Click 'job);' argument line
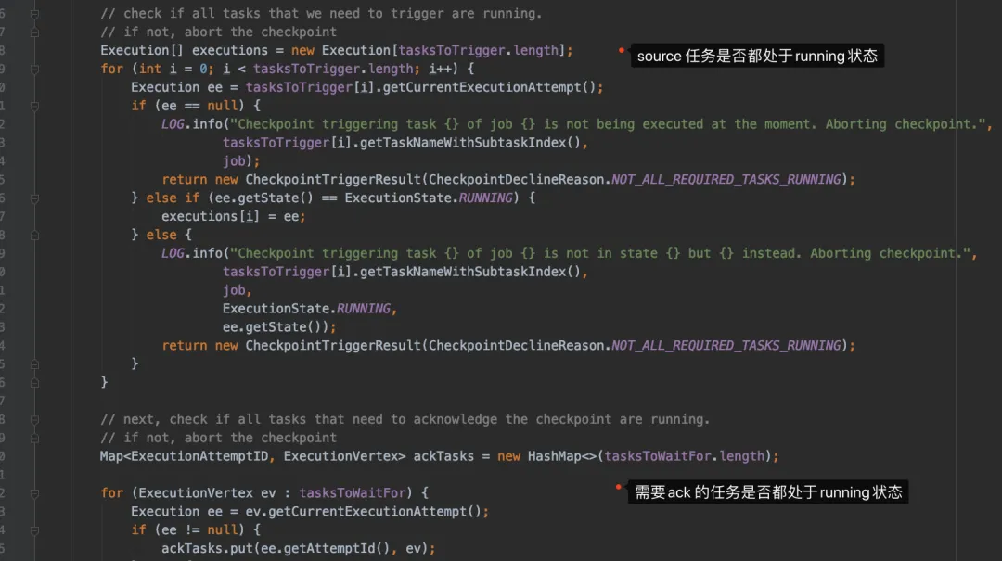1002x561 pixels. coord(241,161)
